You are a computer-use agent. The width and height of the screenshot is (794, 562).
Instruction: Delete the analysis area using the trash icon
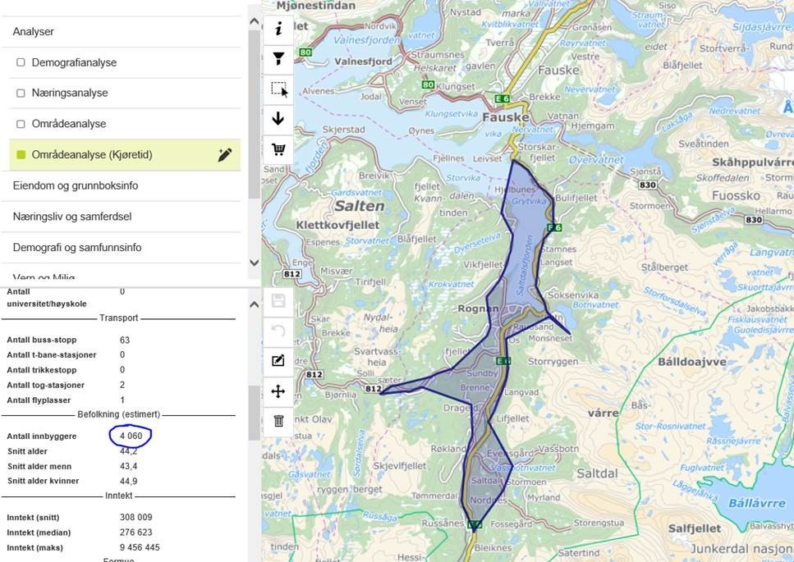coord(278,420)
